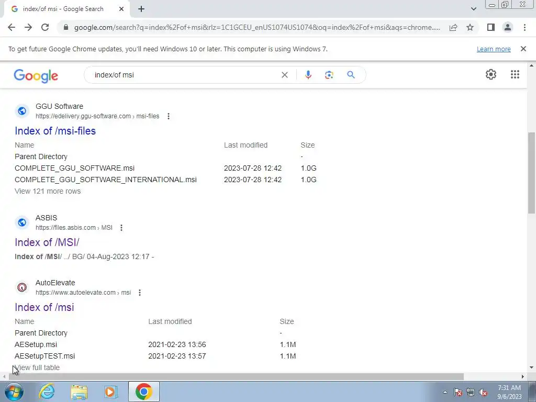Expand the tab search chevron

pos(473,9)
